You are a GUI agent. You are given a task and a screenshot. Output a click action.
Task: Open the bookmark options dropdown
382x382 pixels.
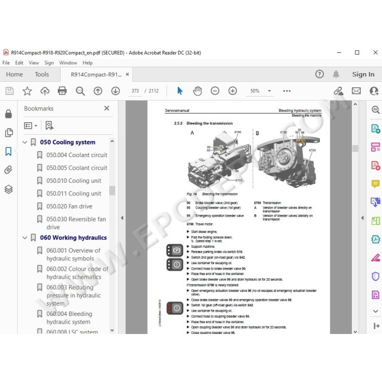[31, 126]
